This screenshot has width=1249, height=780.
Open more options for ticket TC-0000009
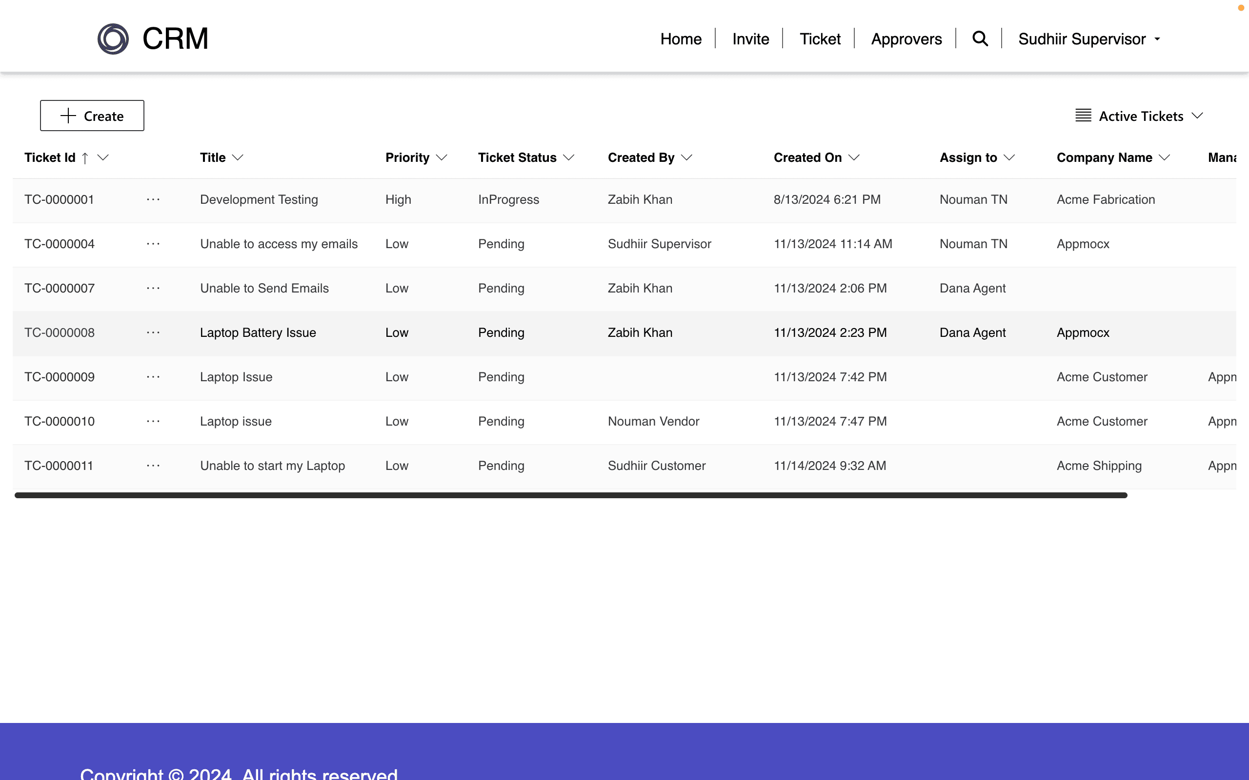click(153, 377)
